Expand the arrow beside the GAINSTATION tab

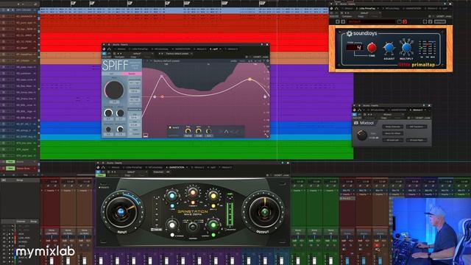187,167
